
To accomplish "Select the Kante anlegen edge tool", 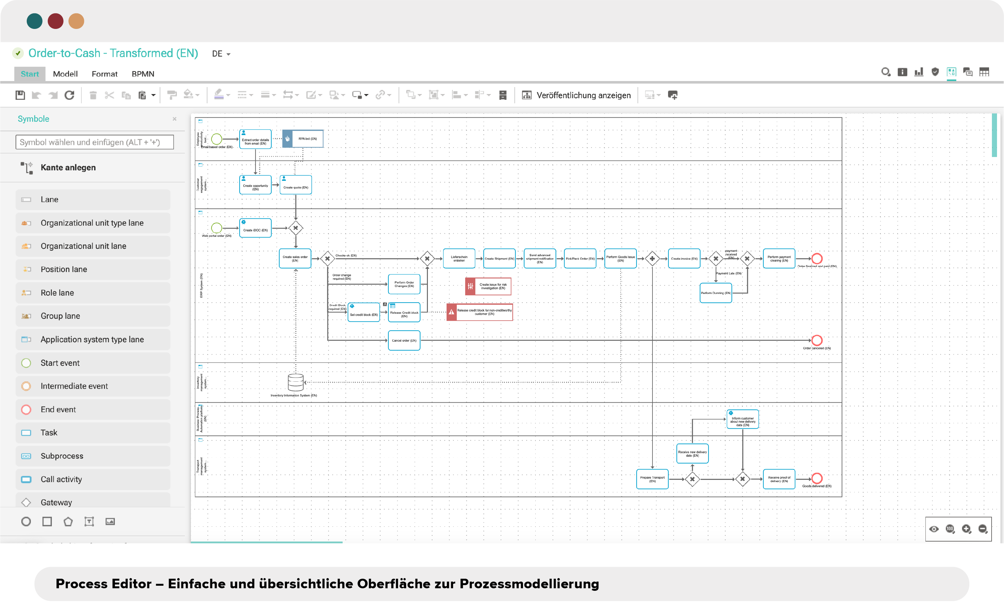I will tap(68, 167).
